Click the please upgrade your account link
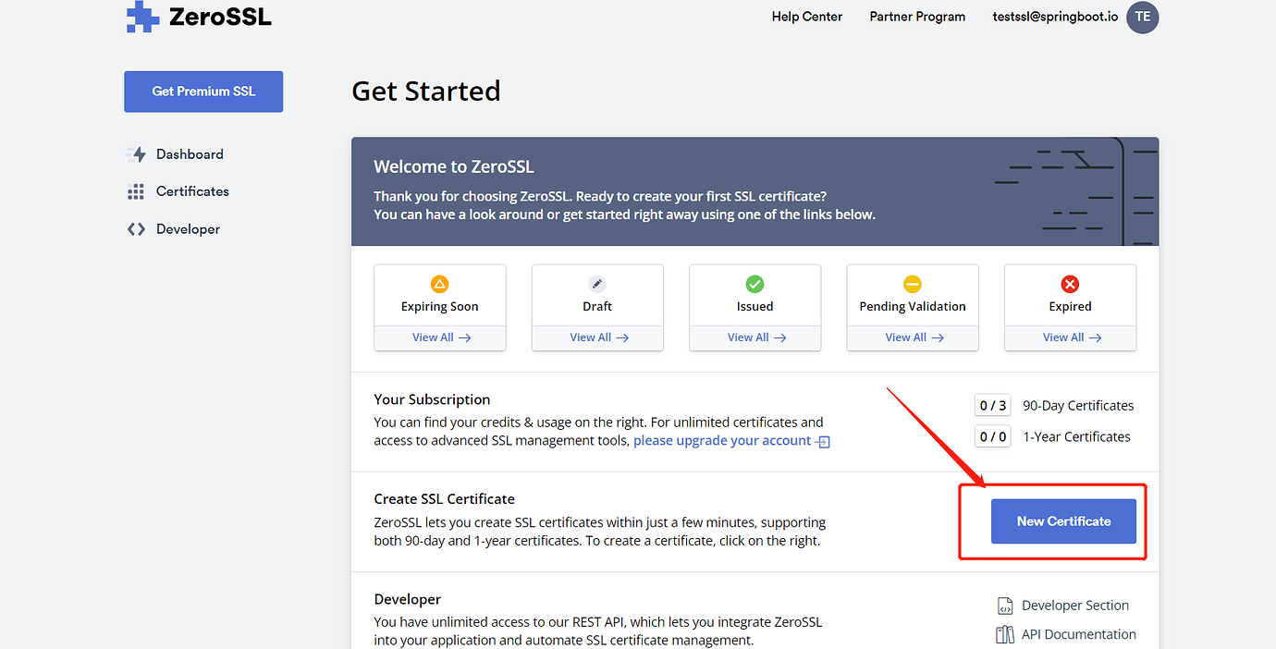Screen dimensions: 1276x649 [722, 441]
